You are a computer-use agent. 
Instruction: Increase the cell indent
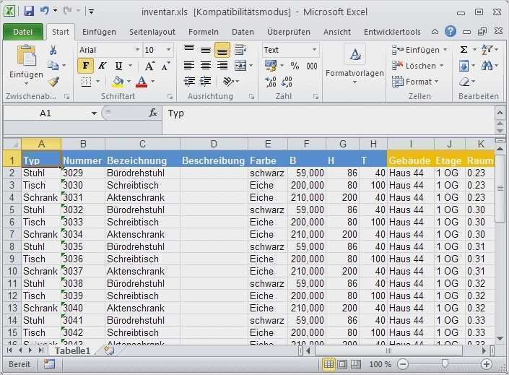coord(206,81)
